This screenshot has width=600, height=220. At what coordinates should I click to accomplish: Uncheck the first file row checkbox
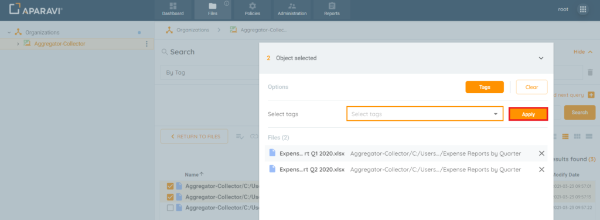pos(171,187)
